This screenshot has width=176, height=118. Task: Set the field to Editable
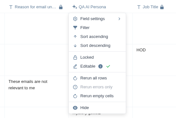(97, 66)
